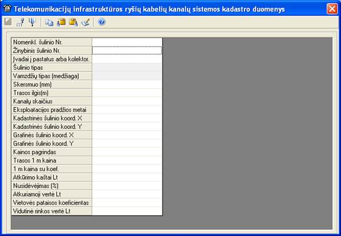Click Kadastrinės šulinio koord. Y value
Image resolution: width=341 pixels, height=236 pixels.
(127, 127)
